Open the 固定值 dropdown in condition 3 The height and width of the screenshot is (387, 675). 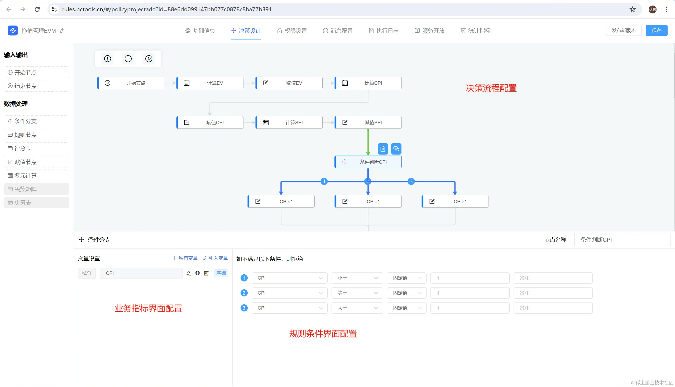406,308
